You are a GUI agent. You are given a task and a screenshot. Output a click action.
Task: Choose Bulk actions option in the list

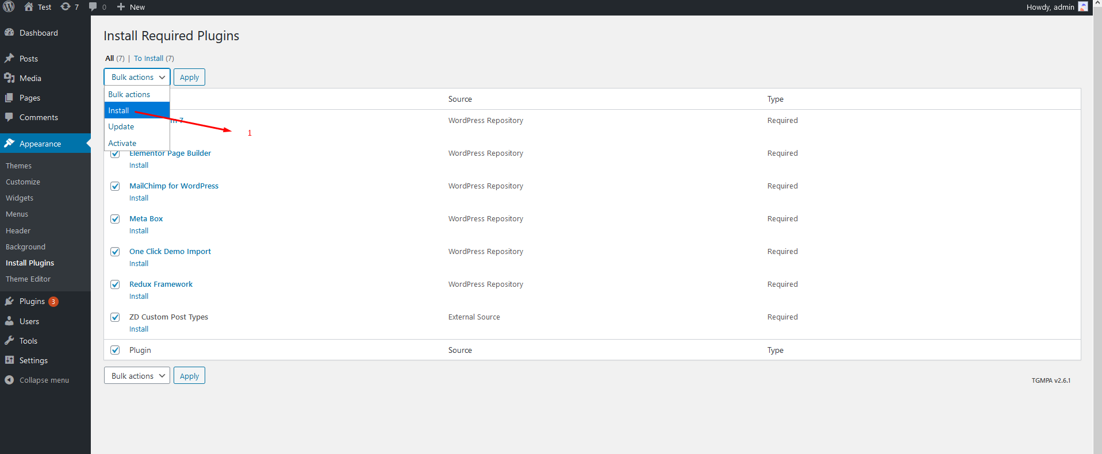click(x=137, y=94)
